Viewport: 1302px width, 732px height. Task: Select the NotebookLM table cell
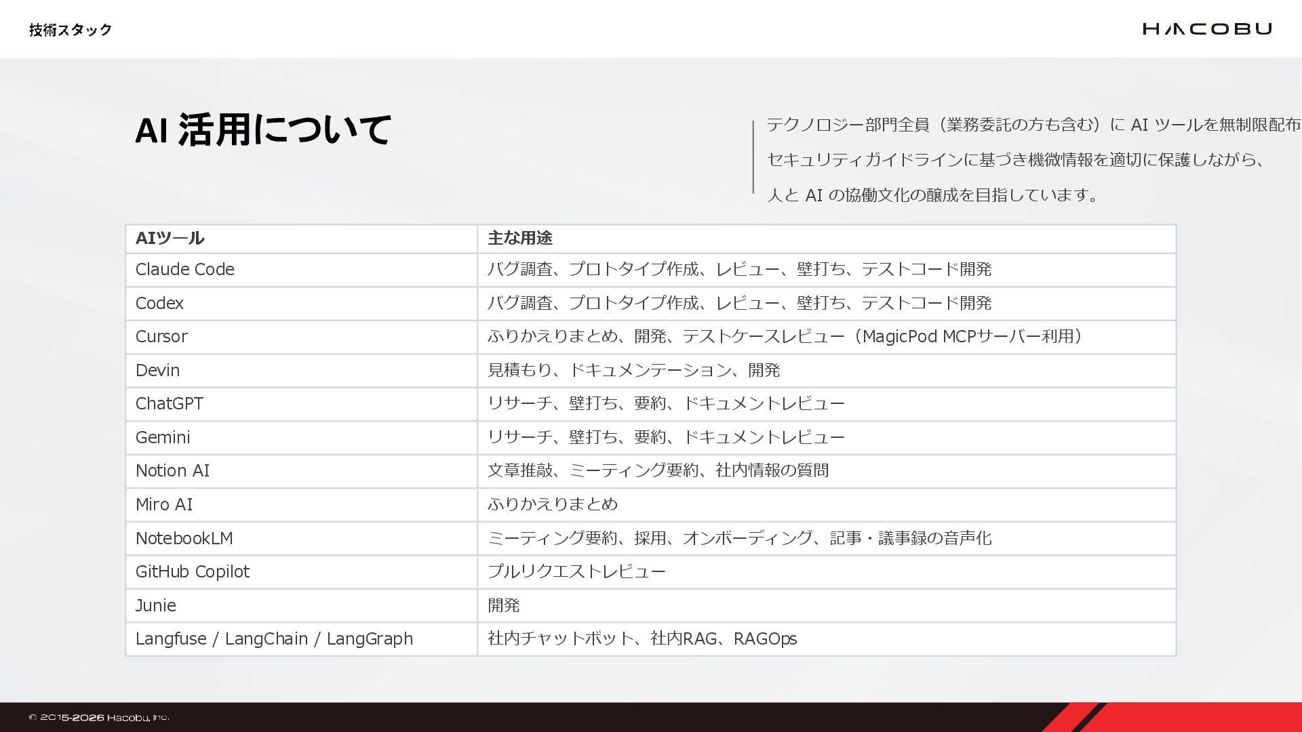pos(184,538)
